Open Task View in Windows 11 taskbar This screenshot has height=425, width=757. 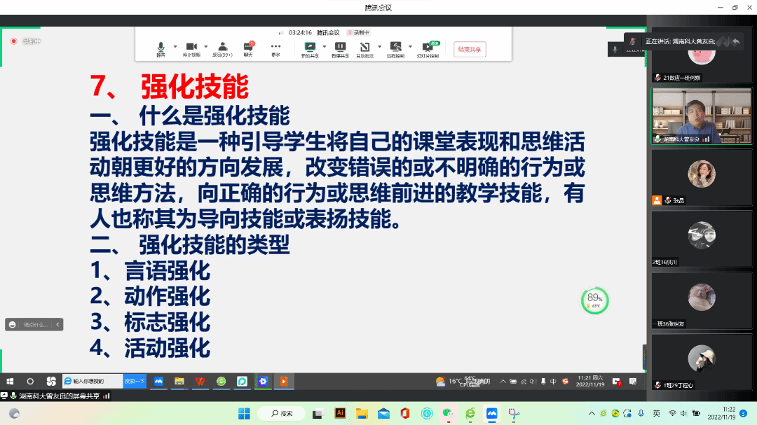[318, 413]
